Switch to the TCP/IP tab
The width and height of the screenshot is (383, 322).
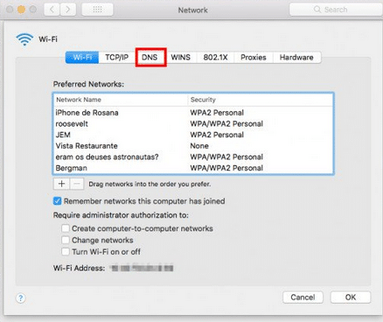pos(116,57)
